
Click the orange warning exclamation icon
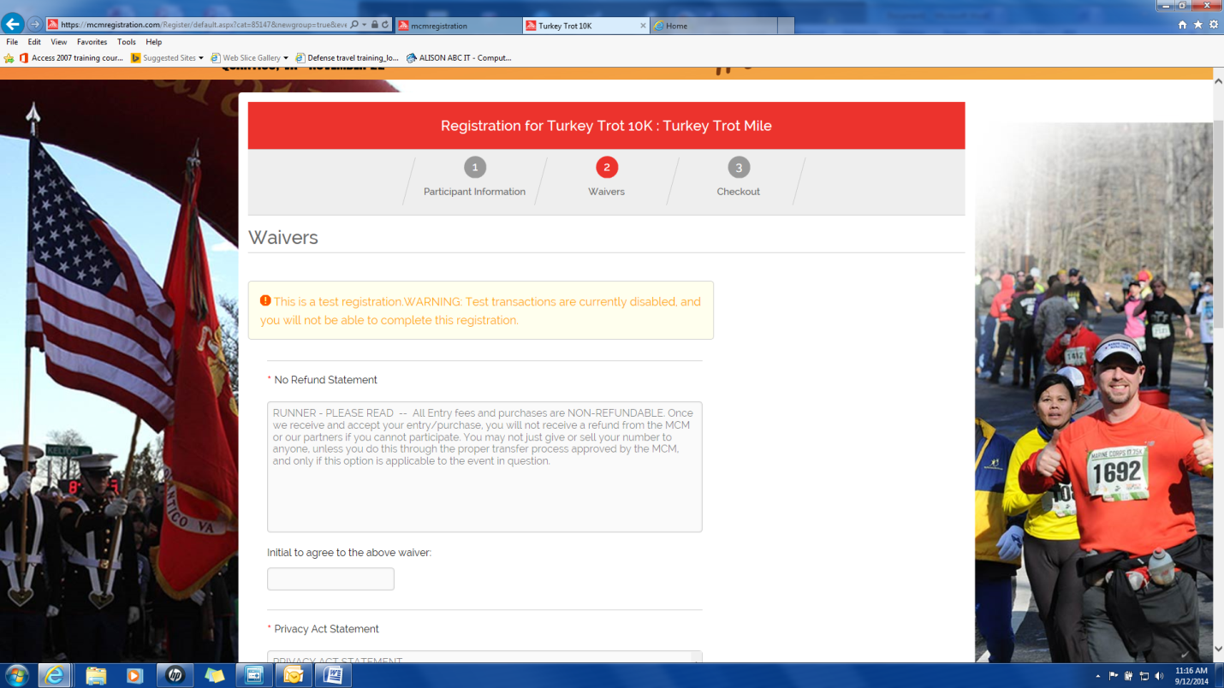265,301
